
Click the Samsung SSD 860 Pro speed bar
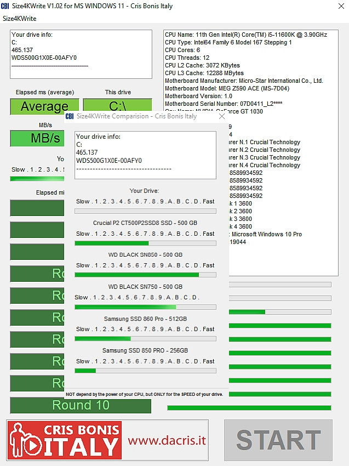click(x=145, y=339)
